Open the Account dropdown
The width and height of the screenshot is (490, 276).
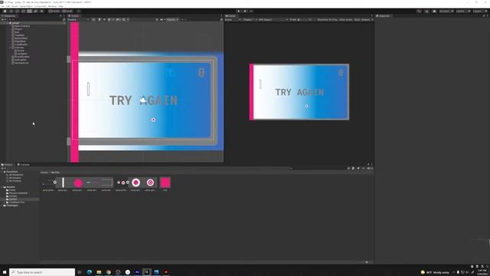tap(446, 11)
